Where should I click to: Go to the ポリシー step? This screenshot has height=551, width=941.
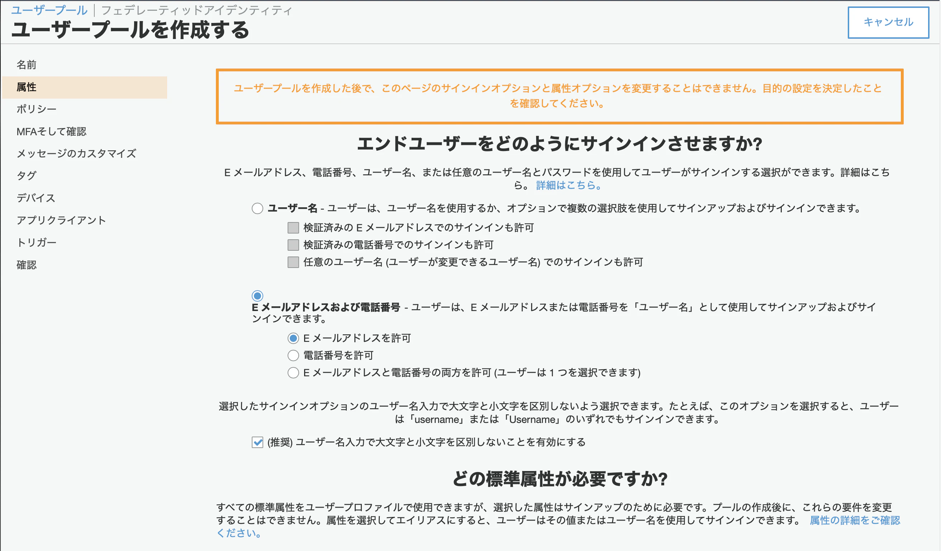point(36,109)
